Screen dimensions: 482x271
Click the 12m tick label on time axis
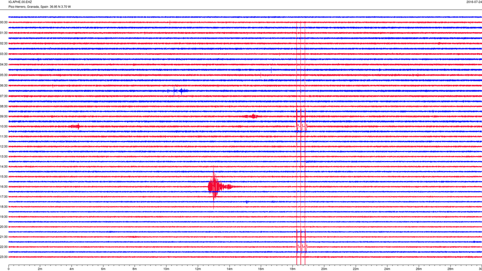198,269
